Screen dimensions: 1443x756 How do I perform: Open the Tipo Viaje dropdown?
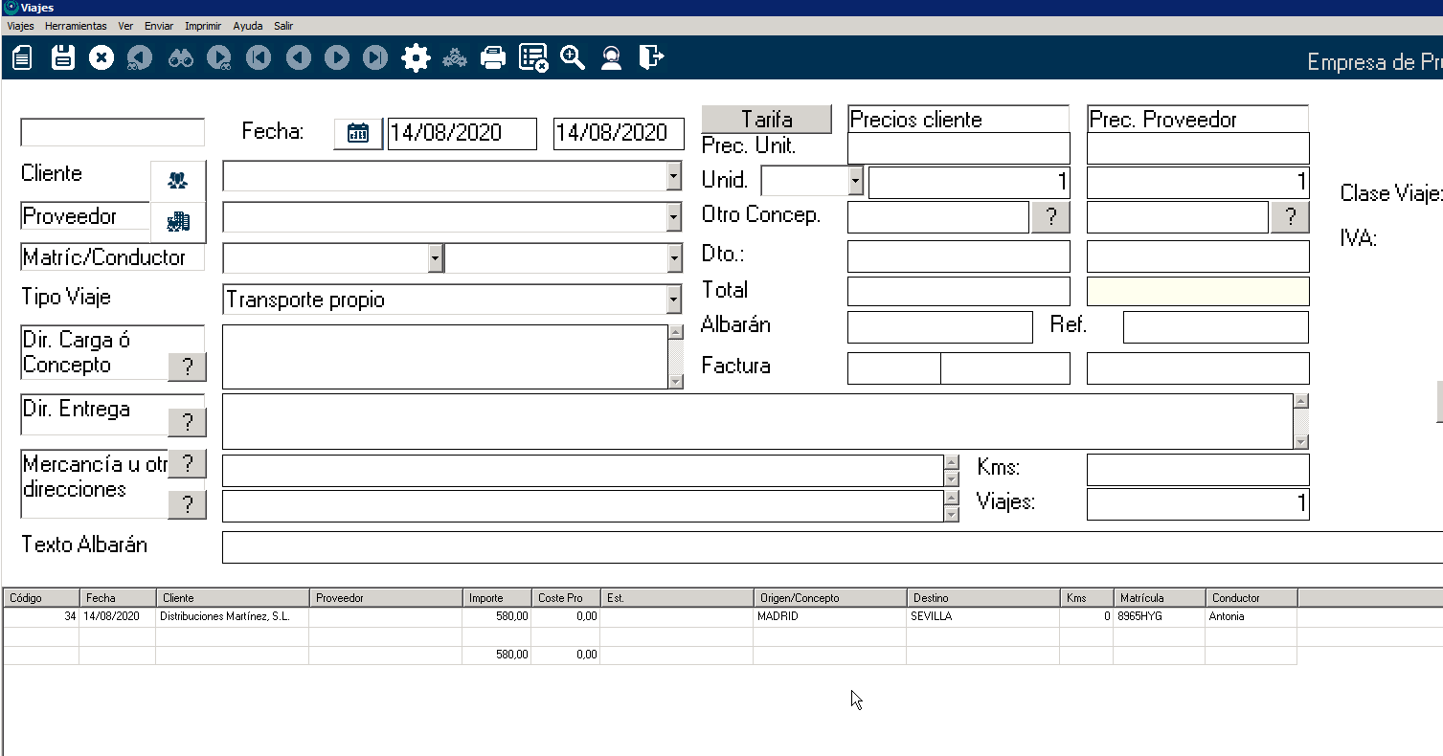pyautogui.click(x=674, y=300)
